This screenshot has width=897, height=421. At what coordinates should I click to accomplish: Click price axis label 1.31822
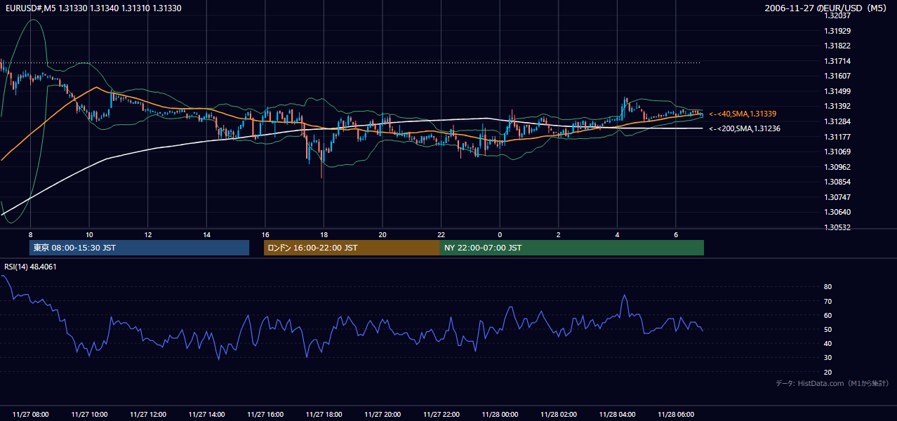point(837,46)
